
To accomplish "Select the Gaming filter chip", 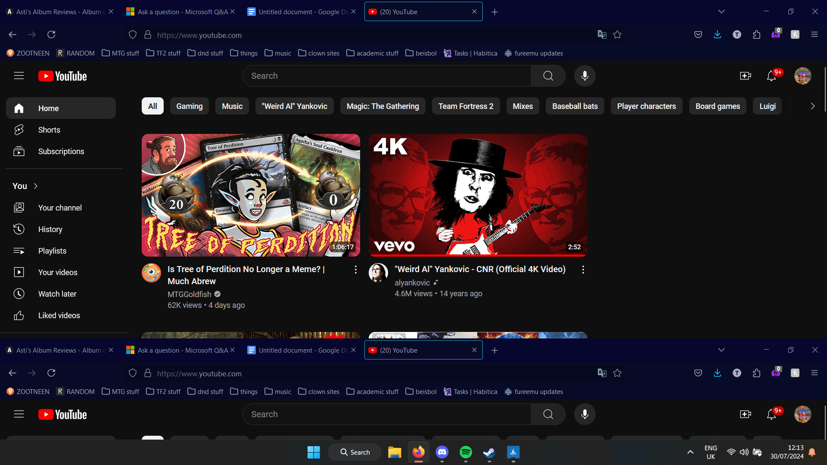I will click(189, 106).
